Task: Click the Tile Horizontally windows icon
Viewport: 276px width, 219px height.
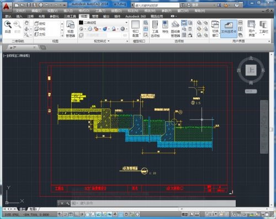Action: point(240,23)
